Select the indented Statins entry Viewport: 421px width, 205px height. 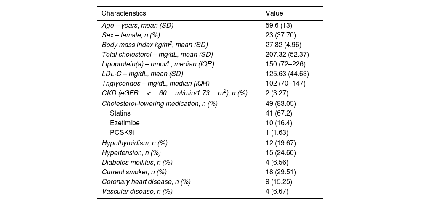[120, 113]
